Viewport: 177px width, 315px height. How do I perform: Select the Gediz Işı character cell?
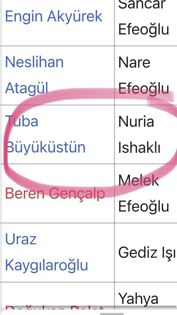[146, 253]
